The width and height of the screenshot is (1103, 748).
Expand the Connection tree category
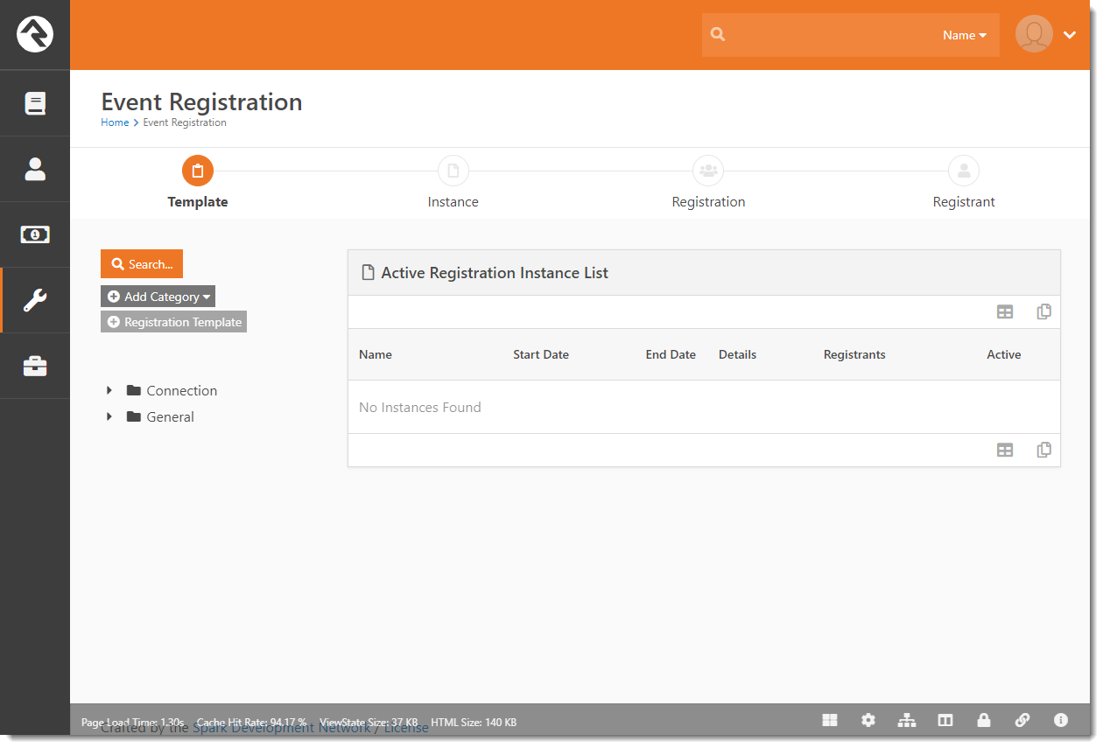click(x=109, y=390)
